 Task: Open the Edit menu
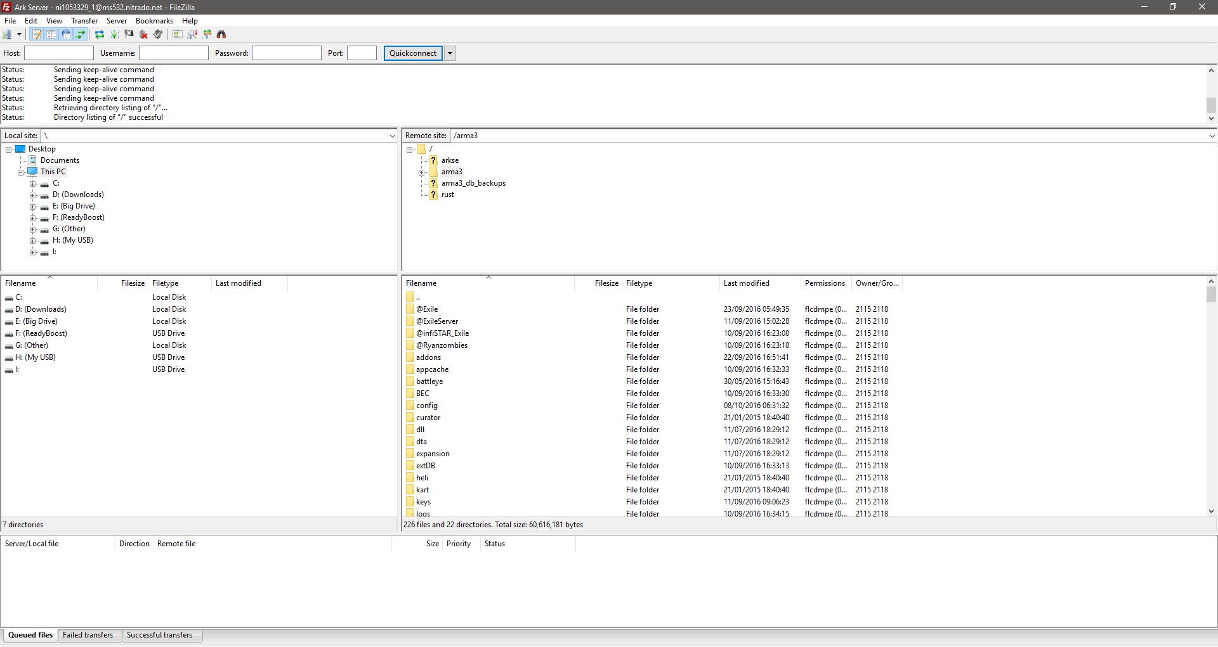31,21
